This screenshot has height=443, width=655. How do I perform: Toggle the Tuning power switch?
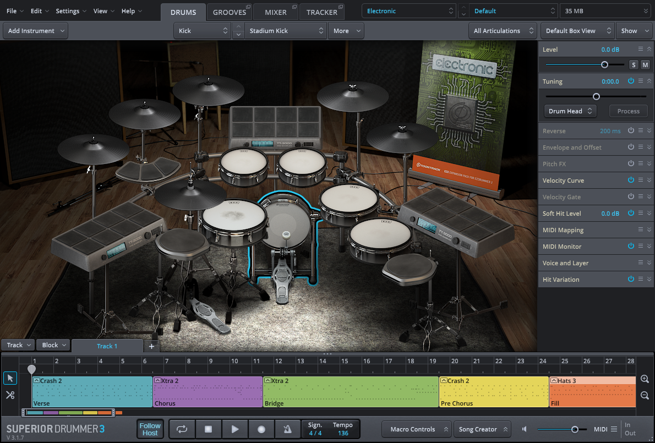click(x=631, y=81)
